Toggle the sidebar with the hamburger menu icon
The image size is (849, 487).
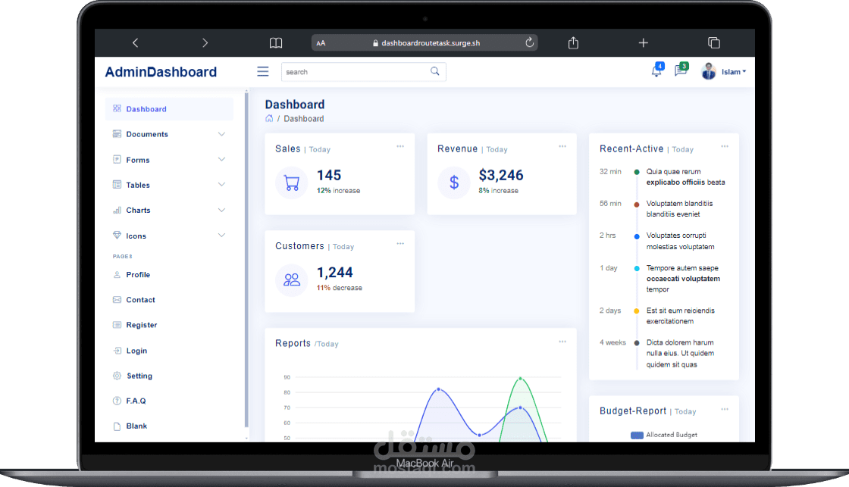click(x=262, y=71)
